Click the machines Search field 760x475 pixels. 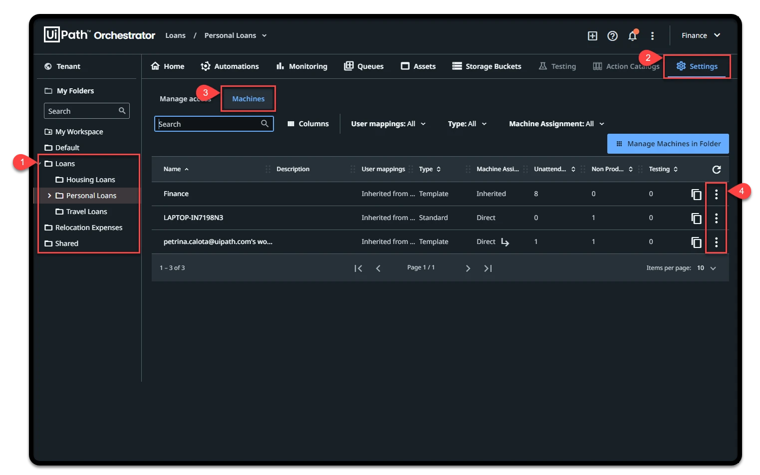[x=214, y=124]
